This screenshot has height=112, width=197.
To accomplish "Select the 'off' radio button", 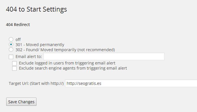I will click(x=11, y=39).
